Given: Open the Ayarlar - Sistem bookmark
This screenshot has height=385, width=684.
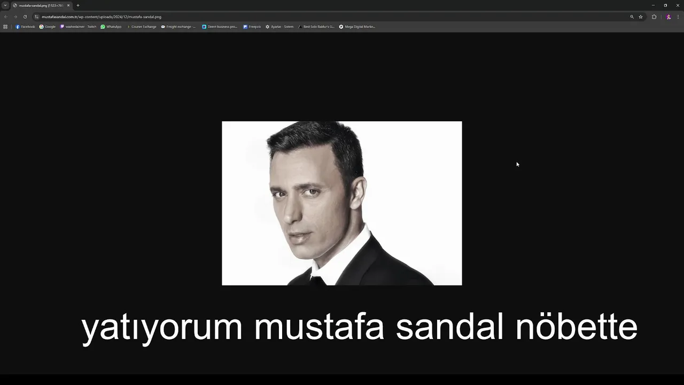Looking at the screenshot, I should click(279, 27).
